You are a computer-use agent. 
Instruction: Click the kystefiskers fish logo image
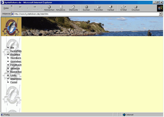coord(11,27)
